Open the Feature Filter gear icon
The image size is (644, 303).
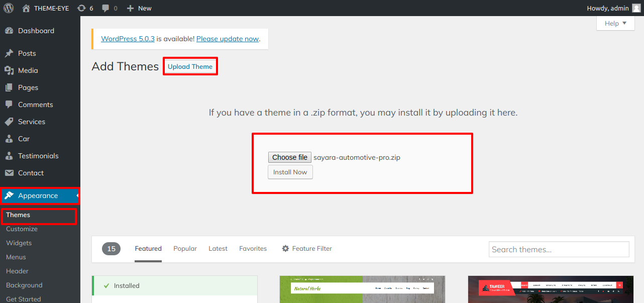pos(285,248)
